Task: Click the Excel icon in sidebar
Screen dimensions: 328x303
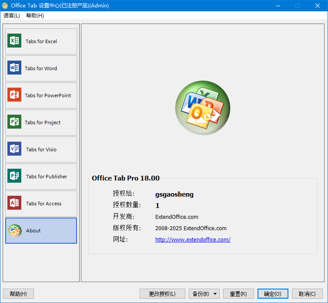Action: tap(14, 41)
